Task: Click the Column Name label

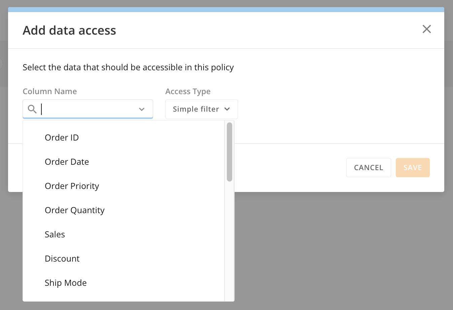Action: point(50,91)
